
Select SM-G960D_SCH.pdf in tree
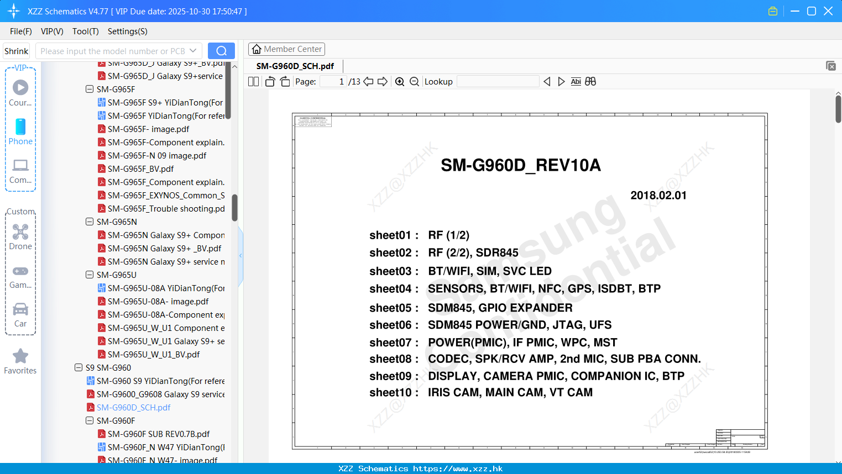pos(128,407)
